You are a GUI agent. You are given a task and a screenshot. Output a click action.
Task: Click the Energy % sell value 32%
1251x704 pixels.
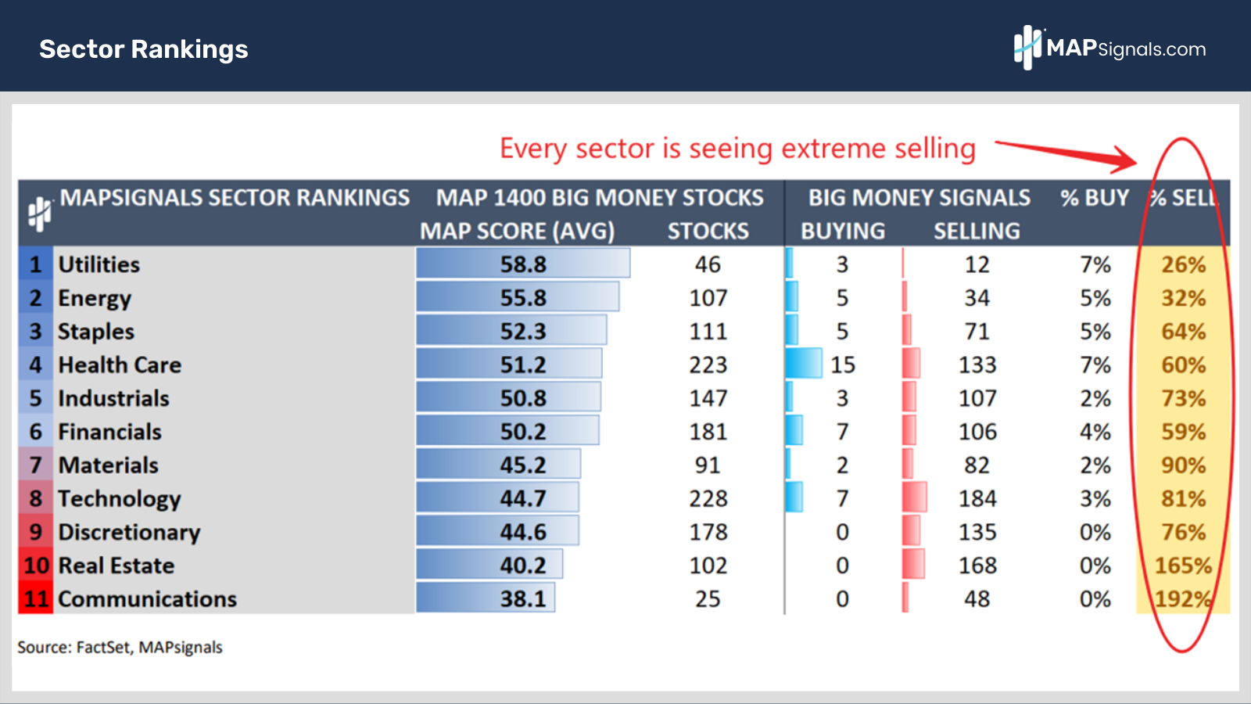[1184, 298]
